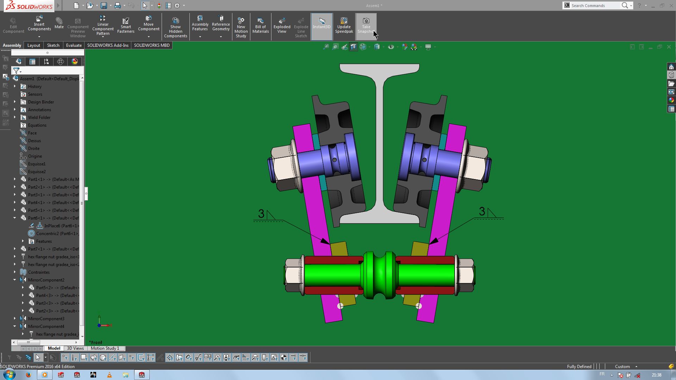
Task: Click Update Speedpak icon
Action: 344,25
